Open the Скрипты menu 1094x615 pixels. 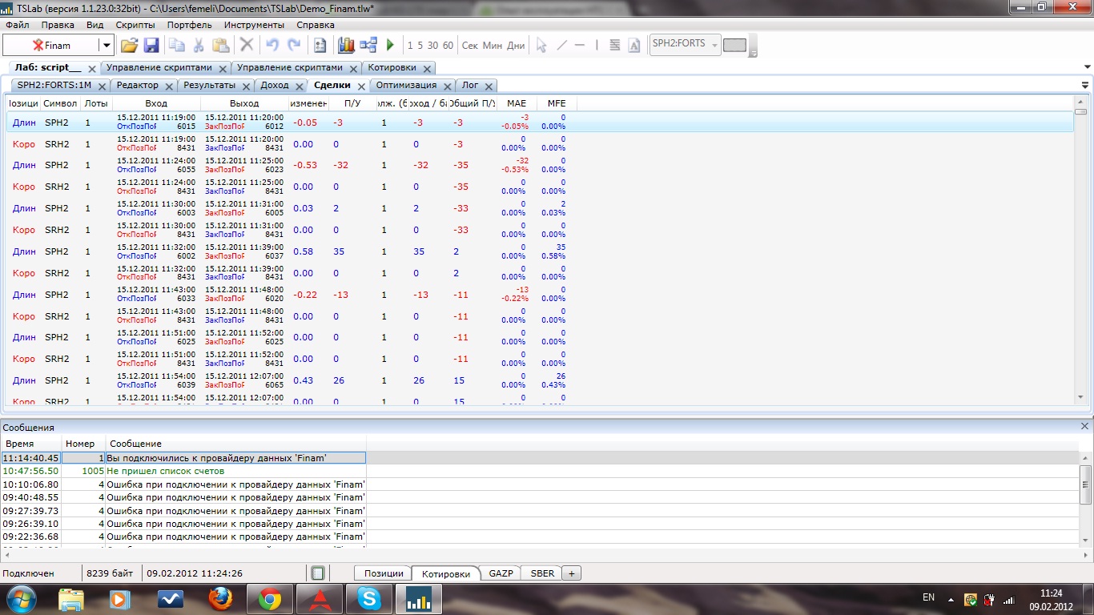(x=135, y=25)
